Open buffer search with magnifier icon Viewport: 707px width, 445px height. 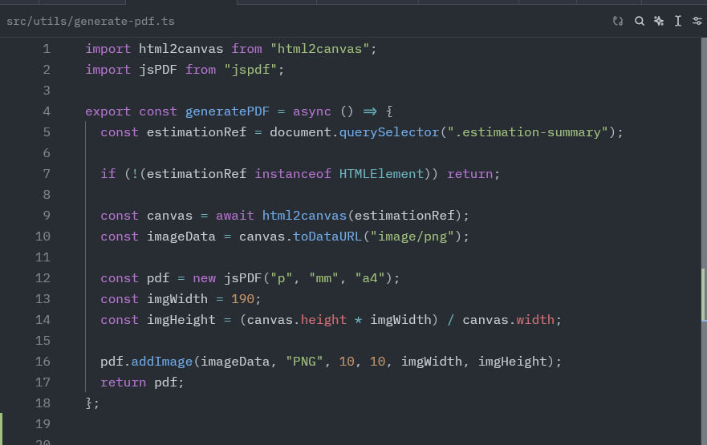tap(640, 21)
